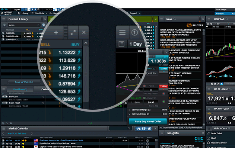The width and height of the screenshot is (235, 148).
Task: Open the layout settings gear icon
Action: tap(38, 9)
